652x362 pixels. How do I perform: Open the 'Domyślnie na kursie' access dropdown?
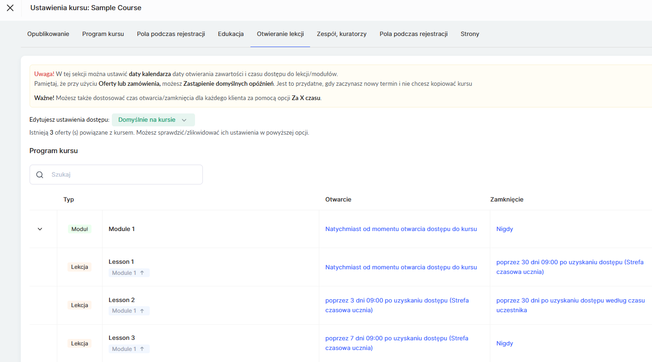point(153,120)
